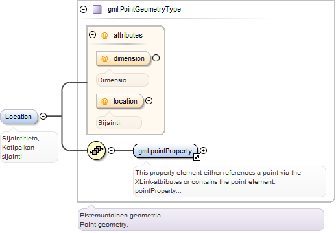Select the gml:pointProperty element node

[165, 151]
